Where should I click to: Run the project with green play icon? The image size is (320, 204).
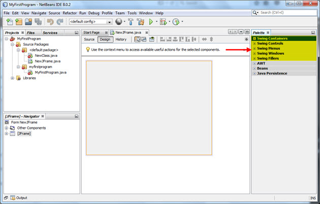pos(151,22)
